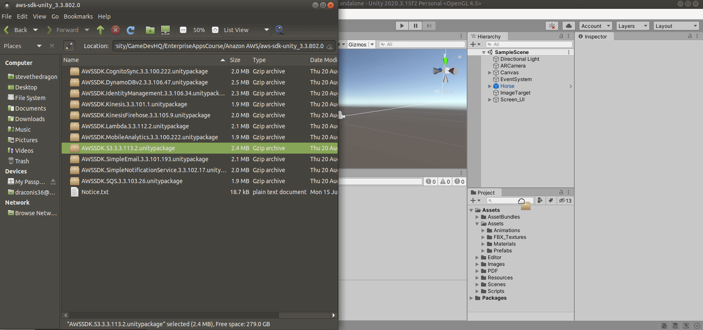Reload the current folder
Viewport: 703px width, 330px height.
point(131,30)
